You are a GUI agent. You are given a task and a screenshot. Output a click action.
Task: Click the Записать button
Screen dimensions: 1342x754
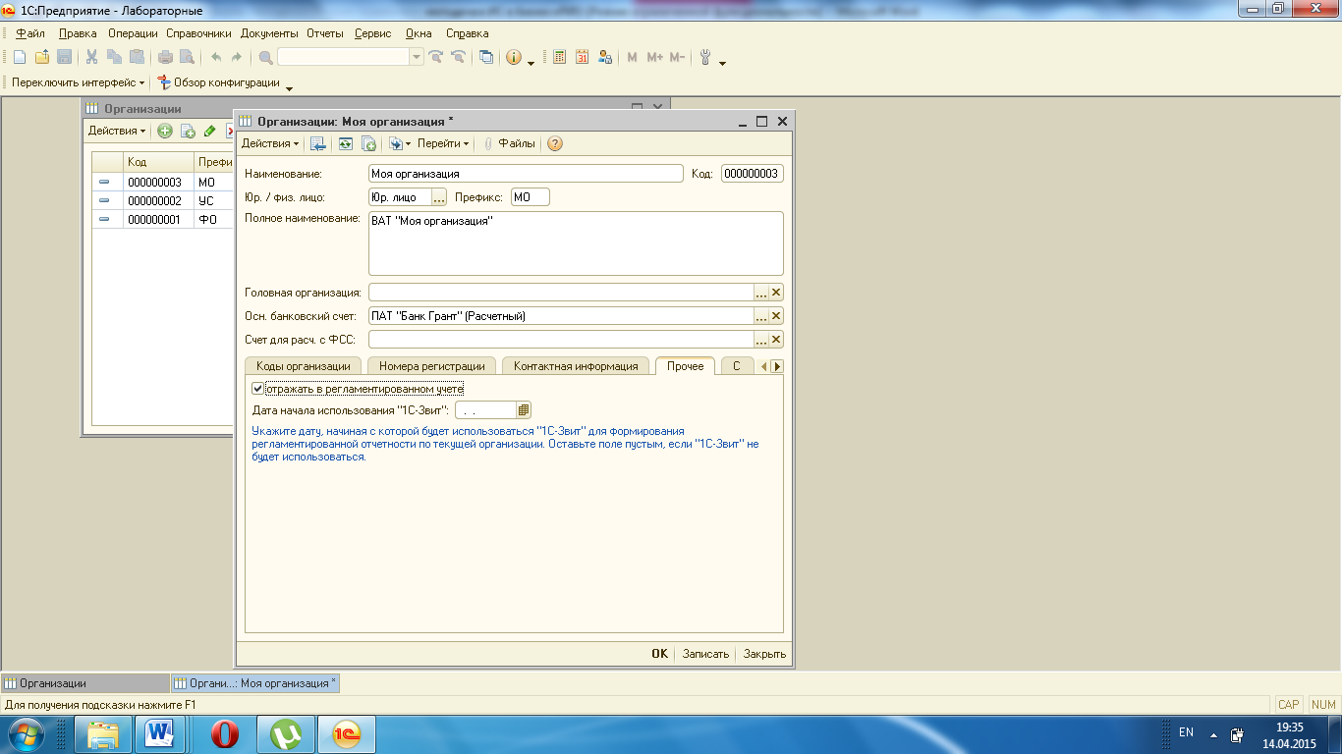coord(705,654)
